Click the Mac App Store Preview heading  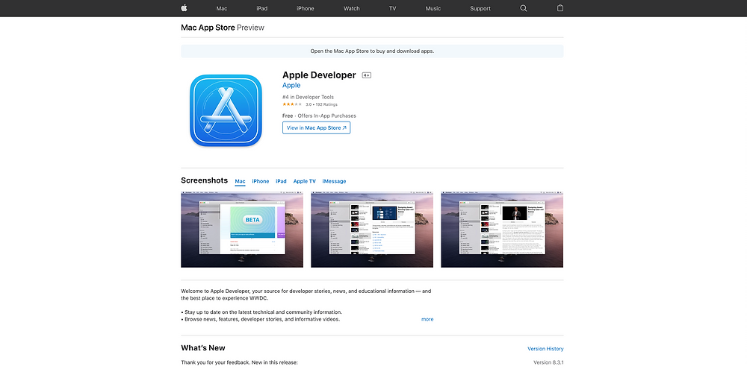[x=223, y=28]
